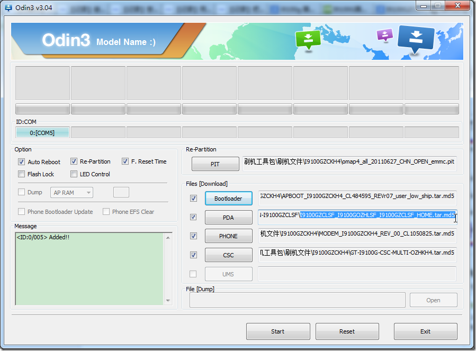
Task: Click the Bootloader file path field
Action: pos(357,198)
